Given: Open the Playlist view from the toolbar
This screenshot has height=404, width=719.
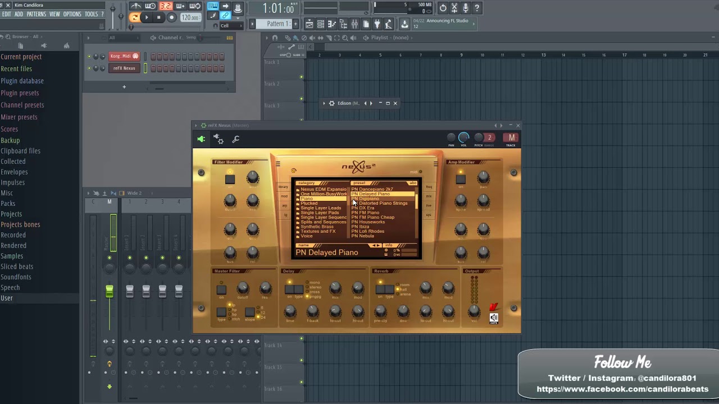Looking at the screenshot, I should click(x=310, y=24).
